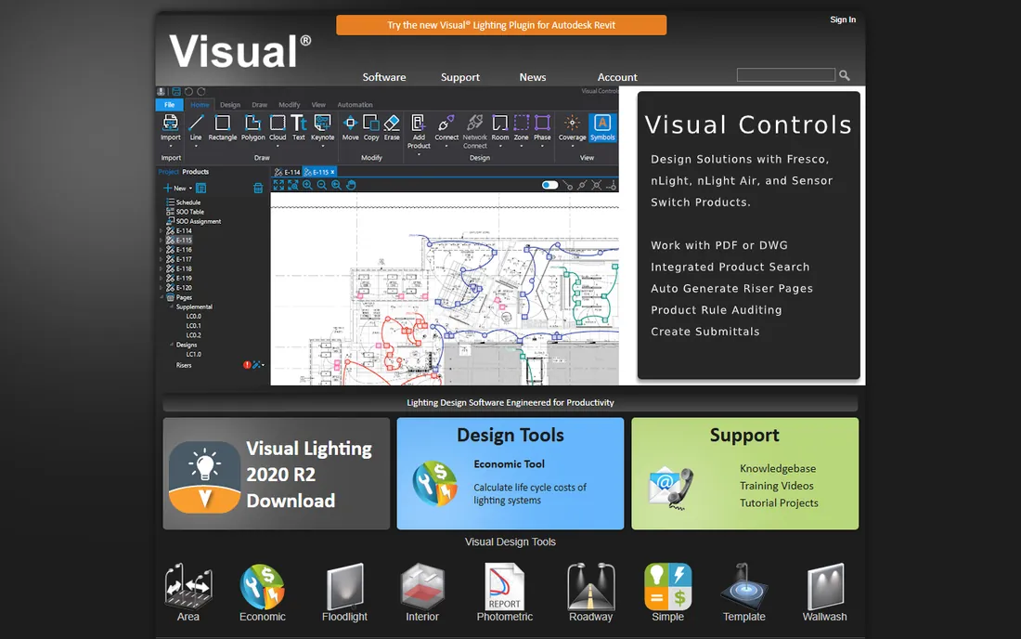
Task: Select the Connect tool
Action: point(446,128)
